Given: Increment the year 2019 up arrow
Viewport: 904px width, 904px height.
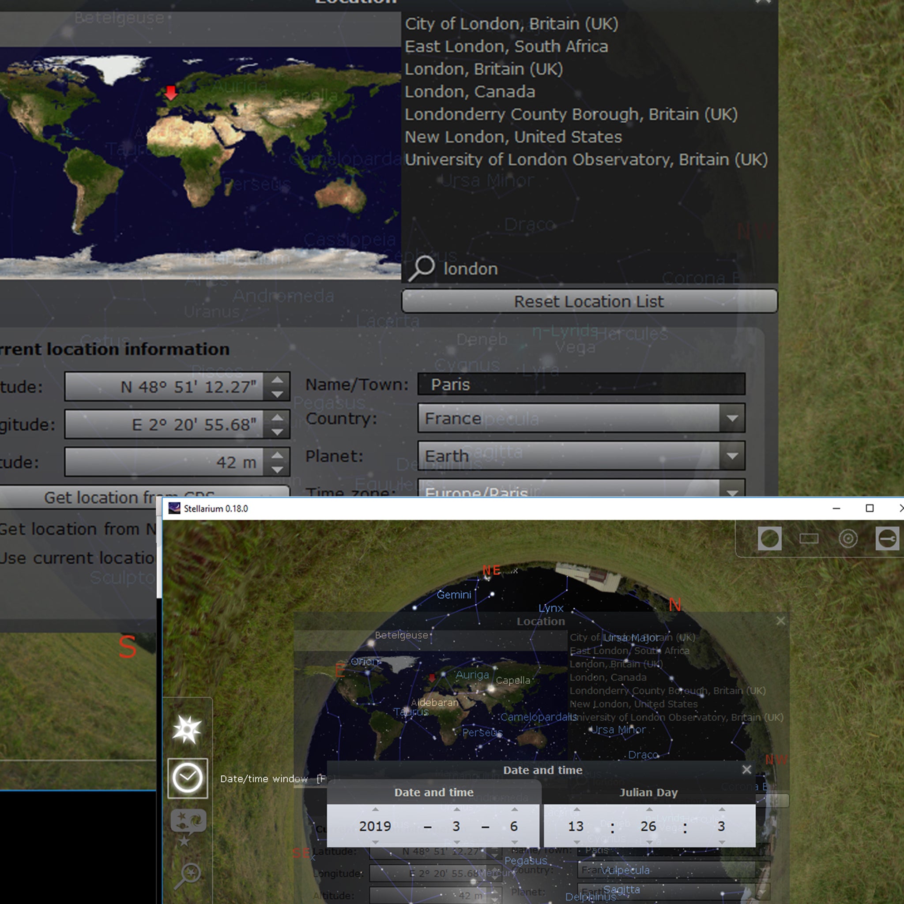Looking at the screenshot, I should click(x=375, y=809).
